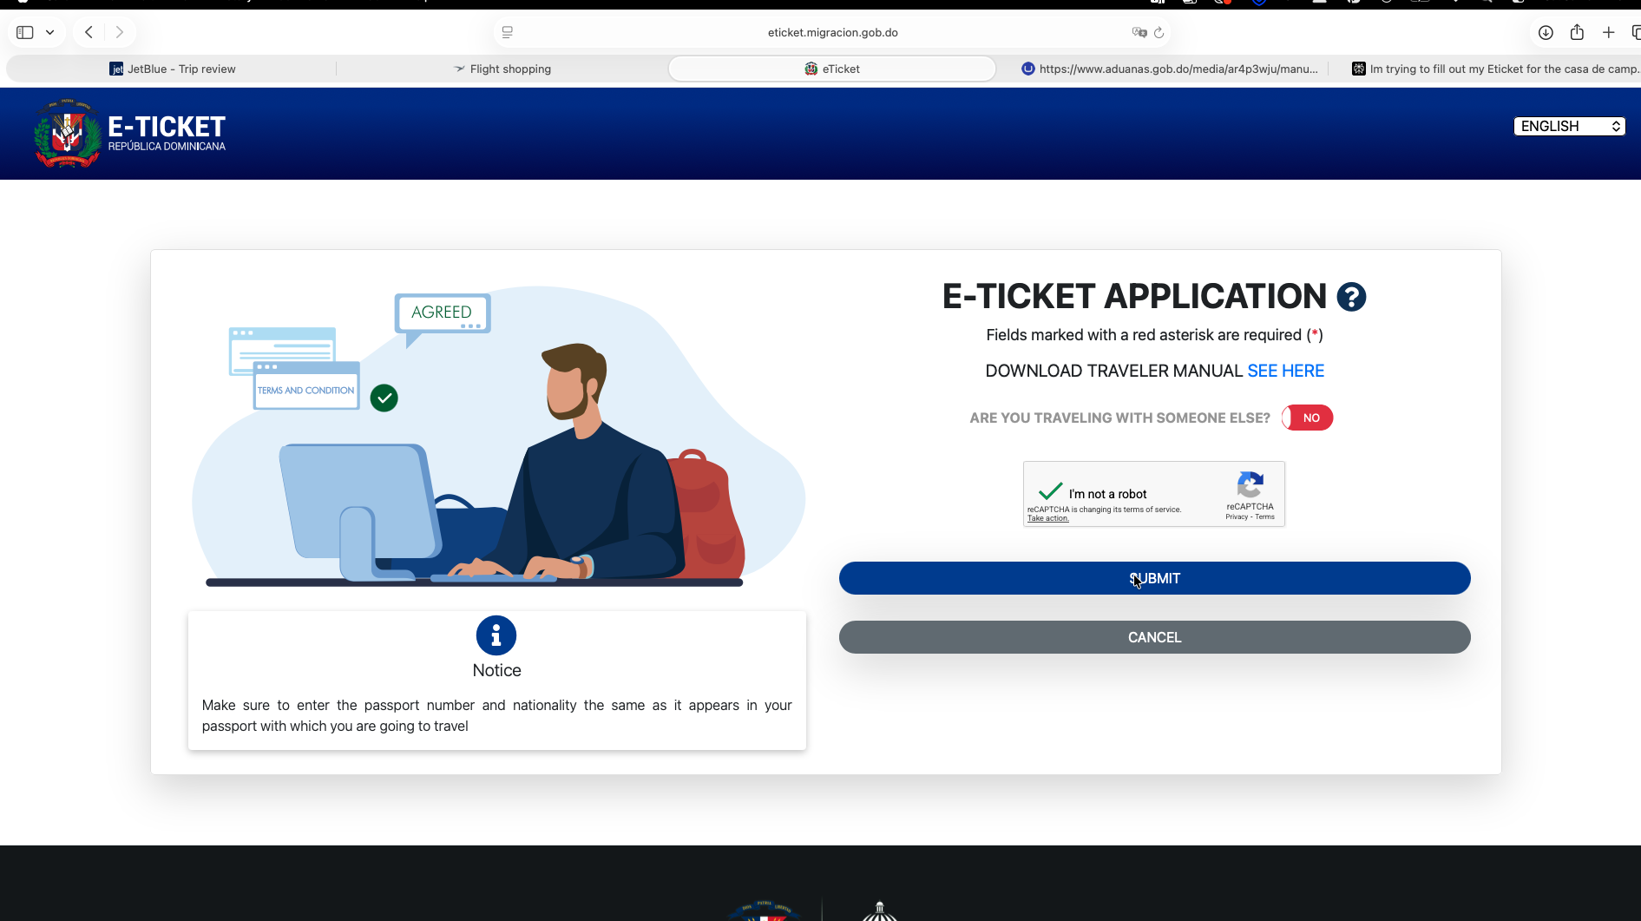
Task: Submit the E-Ticket application
Action: [x=1154, y=578]
